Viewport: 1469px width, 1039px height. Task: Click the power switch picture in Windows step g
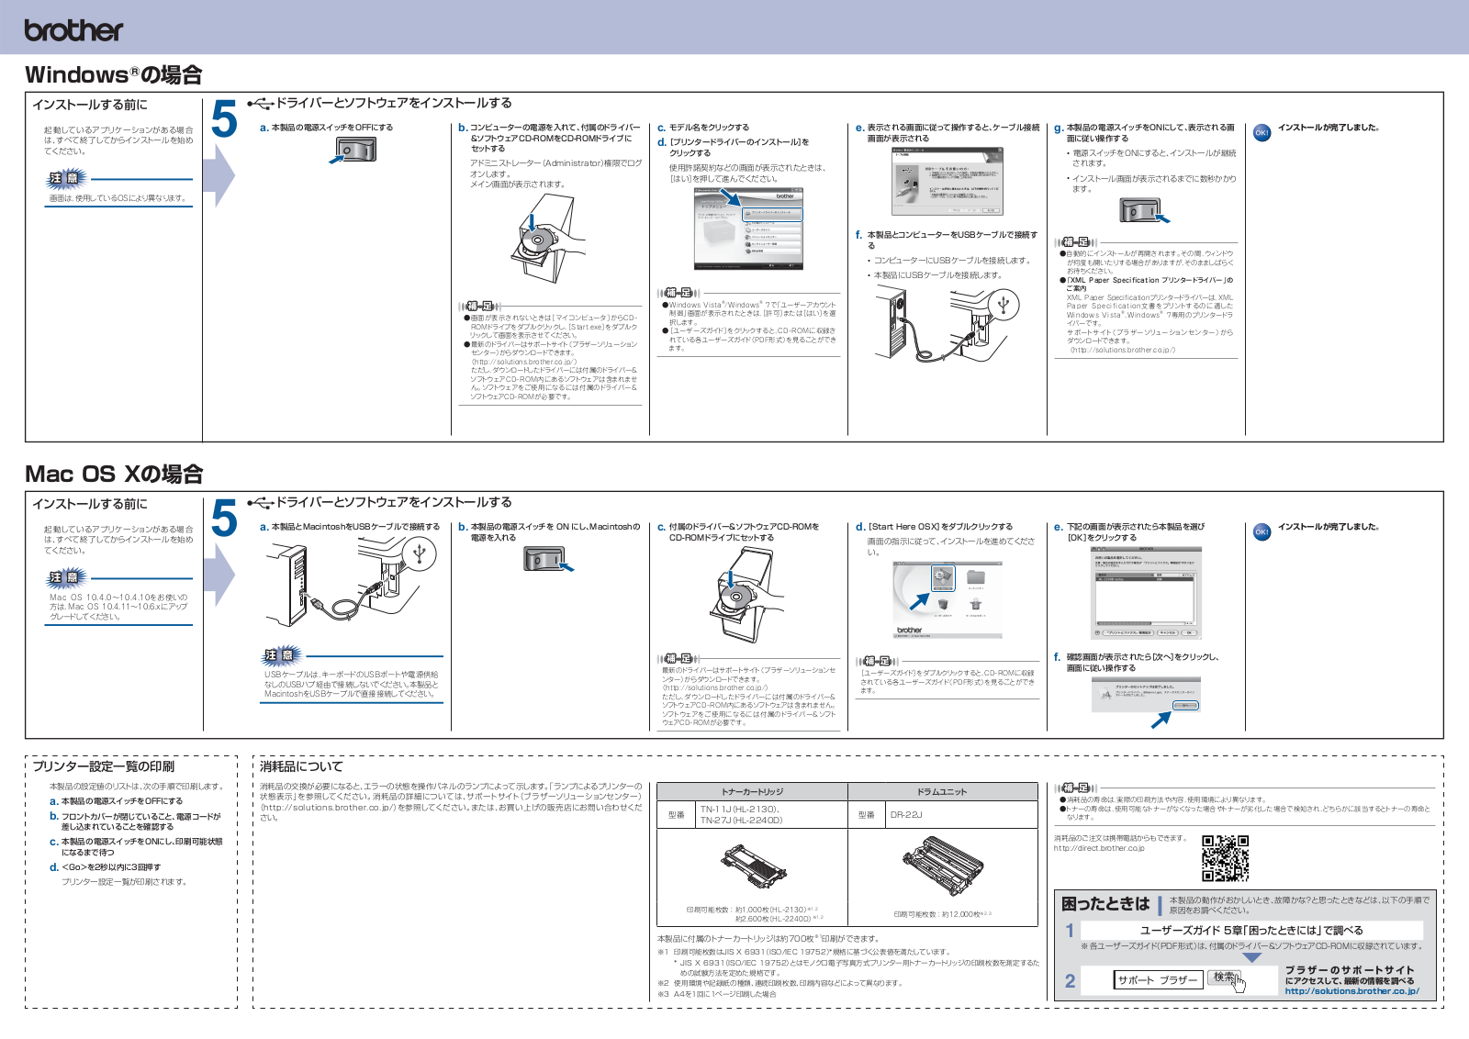(1145, 210)
